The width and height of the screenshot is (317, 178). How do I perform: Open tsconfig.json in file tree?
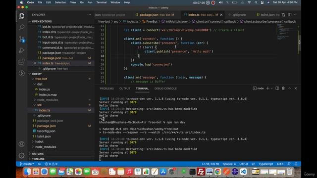coord(46,131)
